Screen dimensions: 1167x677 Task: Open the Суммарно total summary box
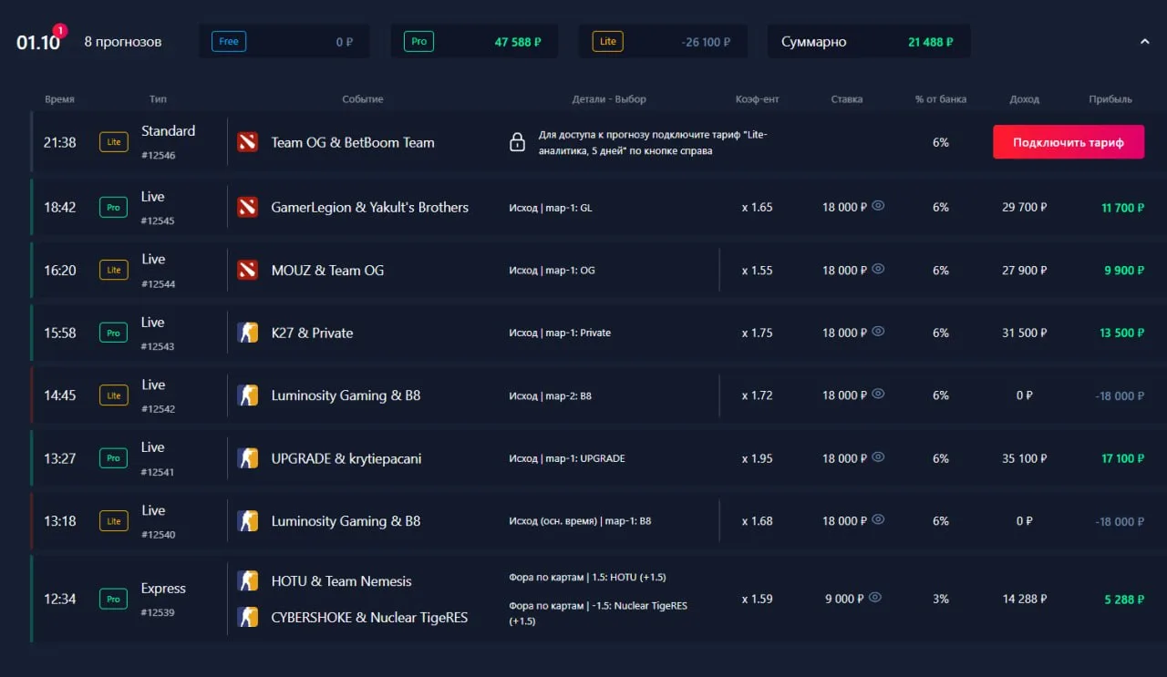tap(869, 41)
